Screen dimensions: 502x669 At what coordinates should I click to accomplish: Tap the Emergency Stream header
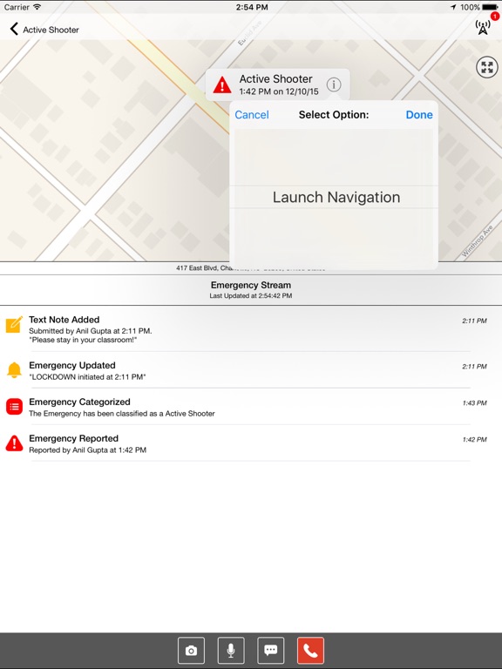(x=251, y=290)
